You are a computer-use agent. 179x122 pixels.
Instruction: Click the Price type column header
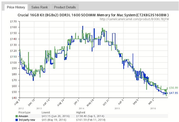pyautogui.click(x=25, y=112)
